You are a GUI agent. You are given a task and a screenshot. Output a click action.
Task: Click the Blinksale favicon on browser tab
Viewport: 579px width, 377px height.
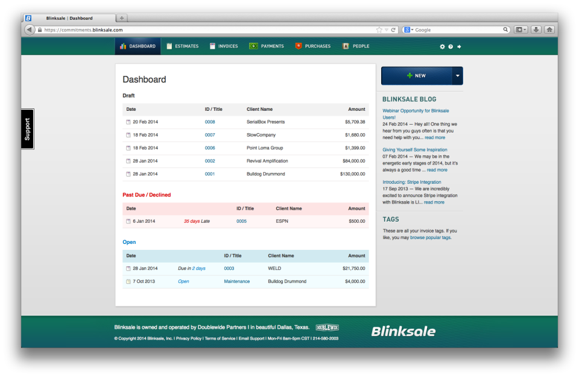[x=28, y=18]
